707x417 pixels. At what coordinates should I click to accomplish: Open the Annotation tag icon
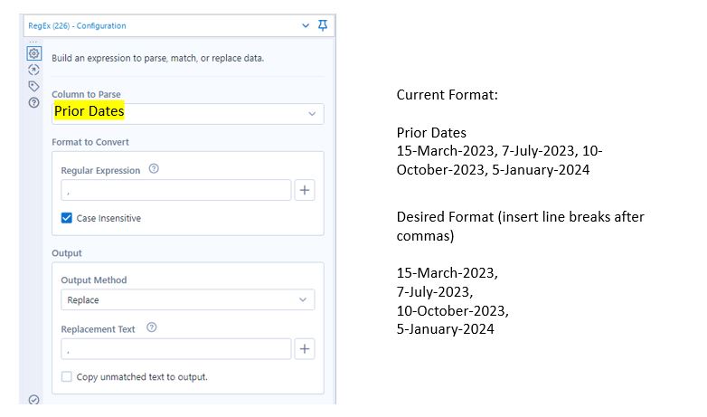[34, 86]
